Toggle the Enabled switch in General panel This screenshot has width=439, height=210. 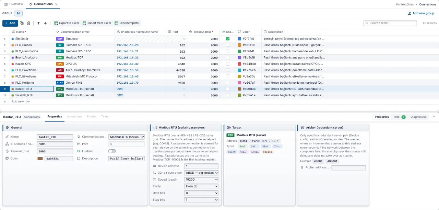112,151
